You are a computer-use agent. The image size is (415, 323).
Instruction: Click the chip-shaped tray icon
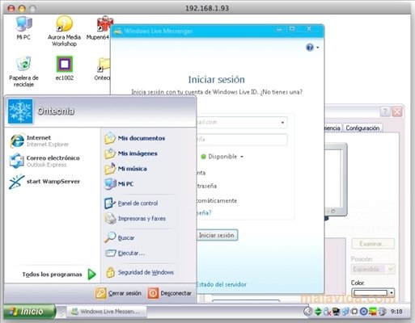[x=354, y=312]
